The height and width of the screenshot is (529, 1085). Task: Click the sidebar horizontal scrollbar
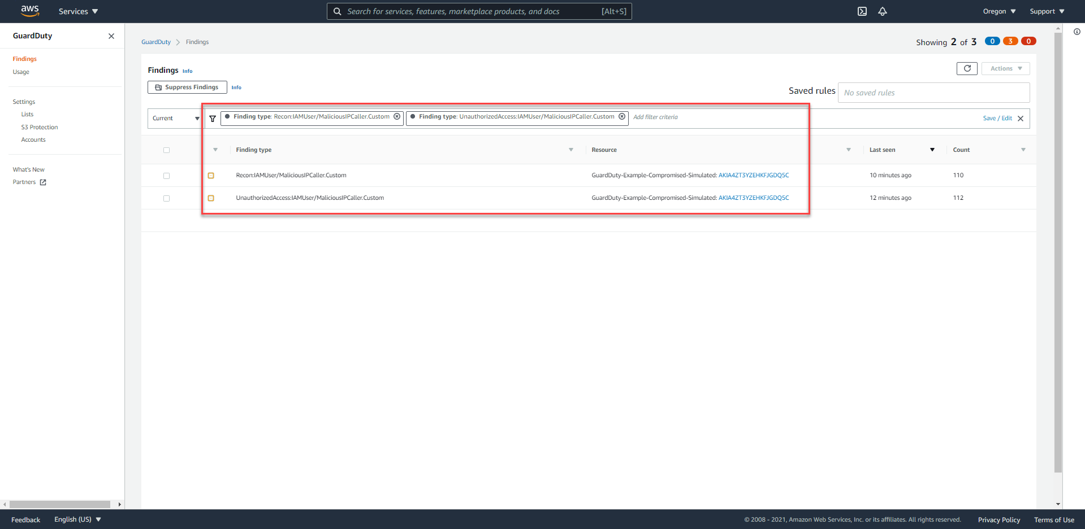(59, 504)
